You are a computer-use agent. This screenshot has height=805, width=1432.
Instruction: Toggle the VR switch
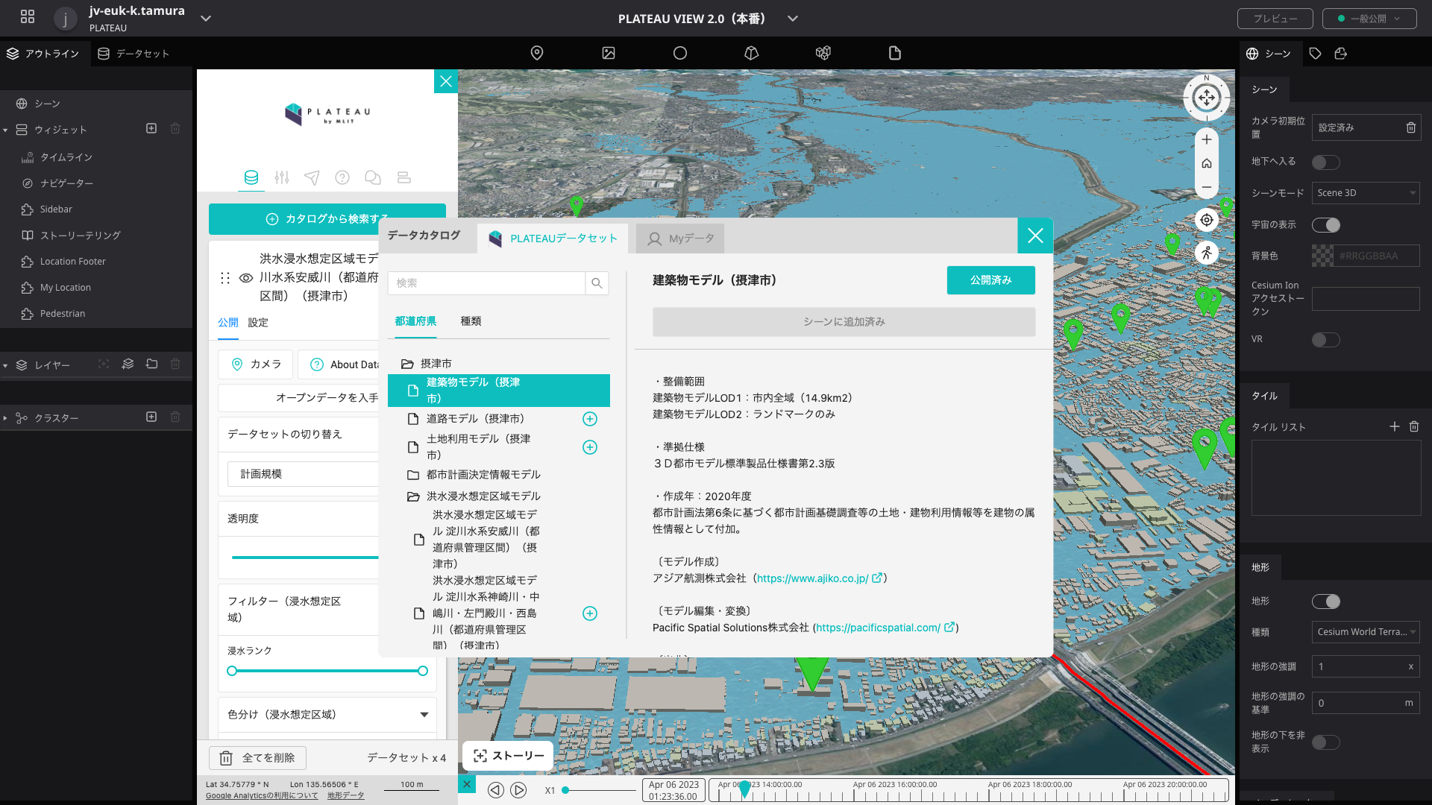coord(1325,340)
